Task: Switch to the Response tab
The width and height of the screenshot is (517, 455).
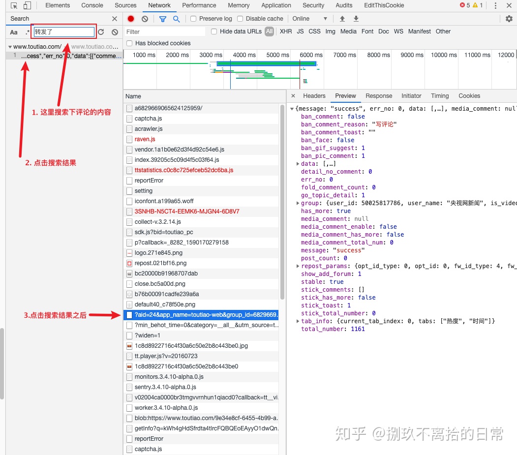Action: click(x=378, y=95)
